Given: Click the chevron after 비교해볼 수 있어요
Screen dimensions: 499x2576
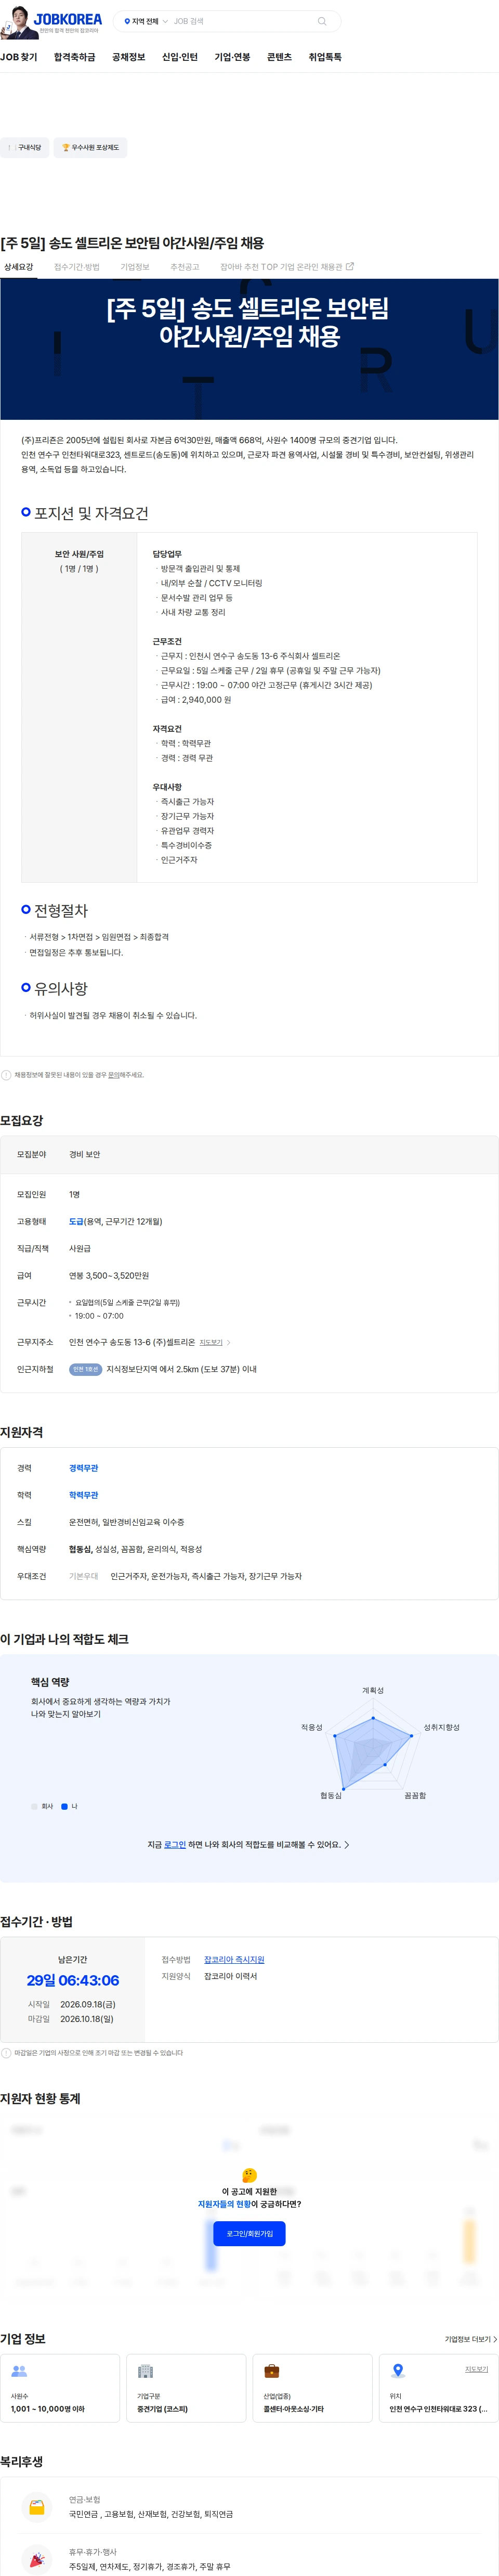Looking at the screenshot, I should pyautogui.click(x=347, y=1844).
